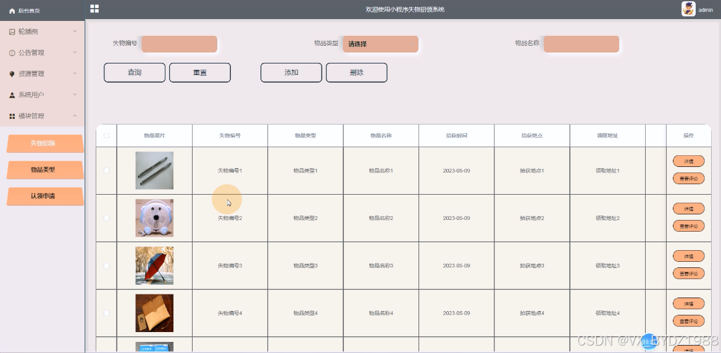Viewport: 721px width, 353px height.
Task: Open the 物品类型 请选择 dropdown
Action: (380, 44)
